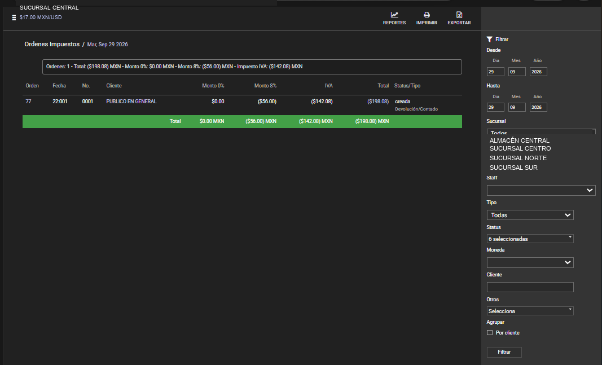Click the Exportar spreadsheet icon

click(459, 15)
